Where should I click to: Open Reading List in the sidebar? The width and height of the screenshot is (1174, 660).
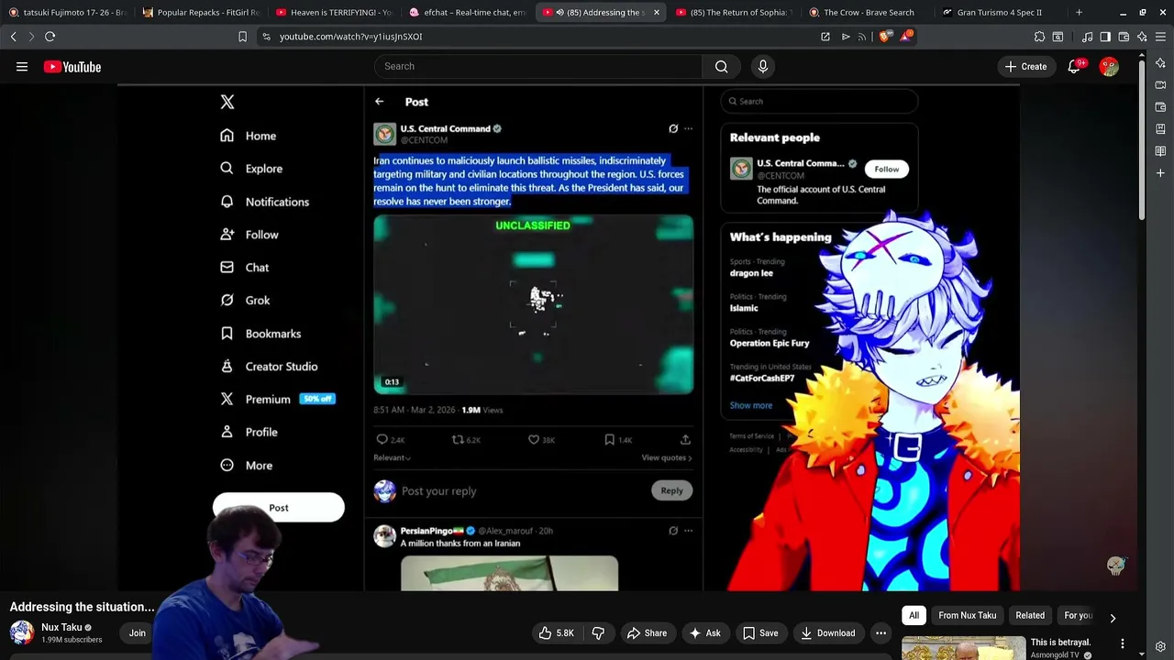(1160, 151)
